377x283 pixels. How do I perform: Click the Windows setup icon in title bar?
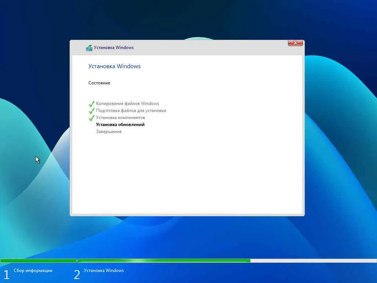(x=89, y=48)
